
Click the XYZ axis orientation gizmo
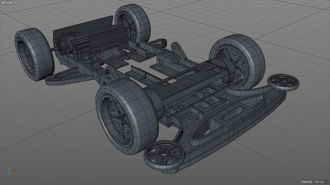pyautogui.click(x=9, y=172)
